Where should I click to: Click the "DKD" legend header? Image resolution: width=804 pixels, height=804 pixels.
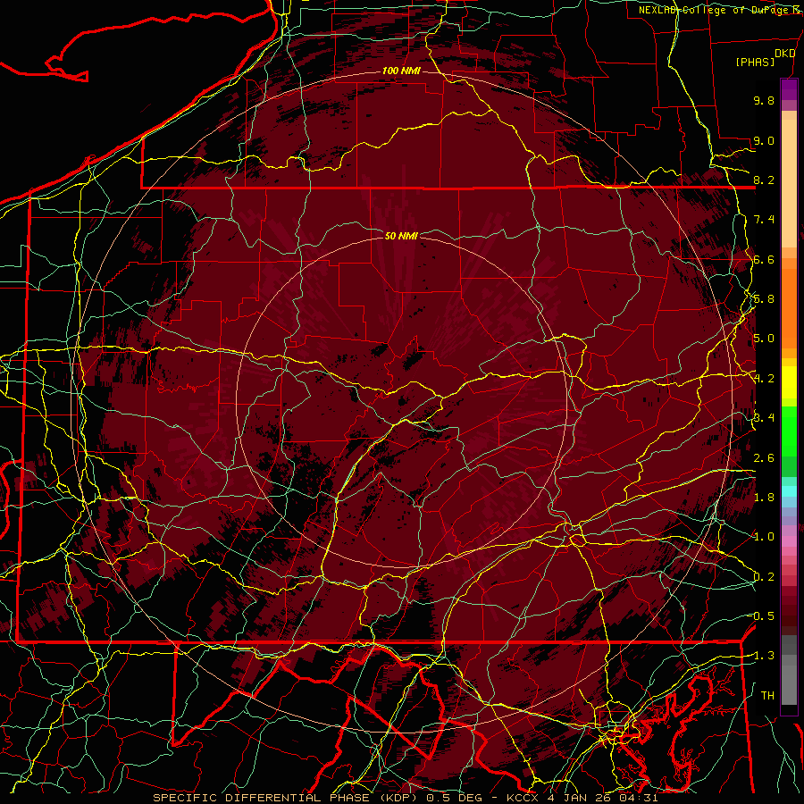[x=784, y=54]
